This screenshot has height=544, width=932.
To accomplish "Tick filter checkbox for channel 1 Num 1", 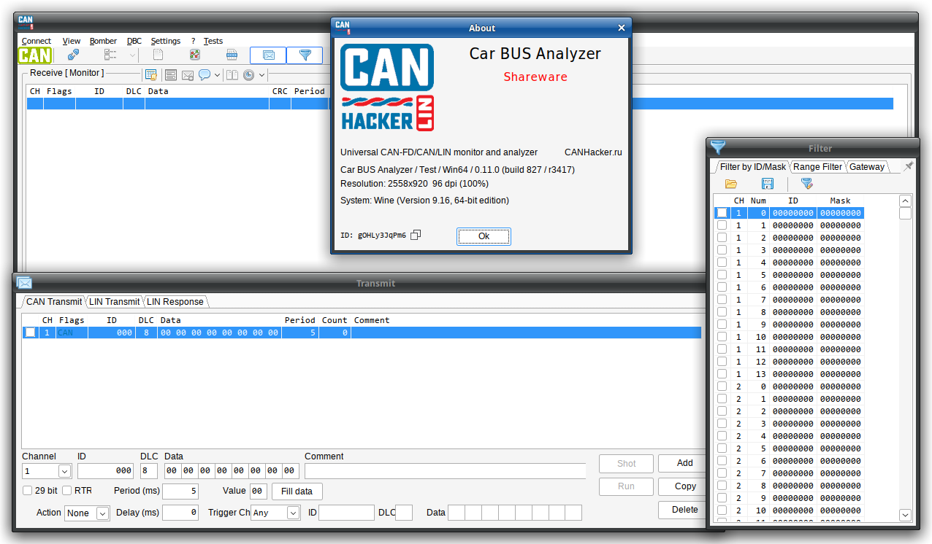I will pyautogui.click(x=722, y=225).
